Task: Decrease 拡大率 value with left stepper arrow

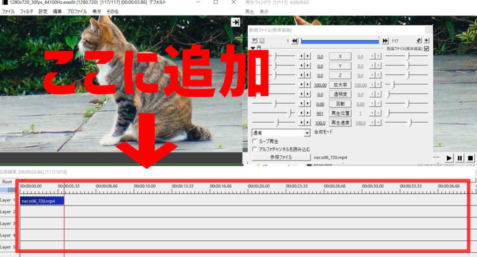Action: (301, 85)
